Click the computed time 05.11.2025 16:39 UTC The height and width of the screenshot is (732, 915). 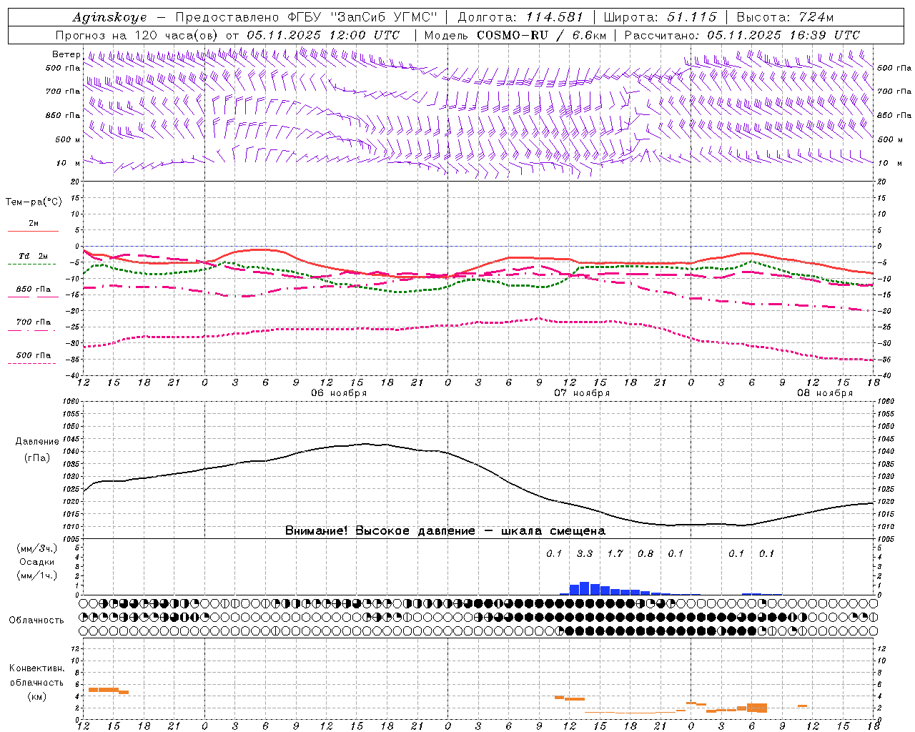(x=783, y=35)
